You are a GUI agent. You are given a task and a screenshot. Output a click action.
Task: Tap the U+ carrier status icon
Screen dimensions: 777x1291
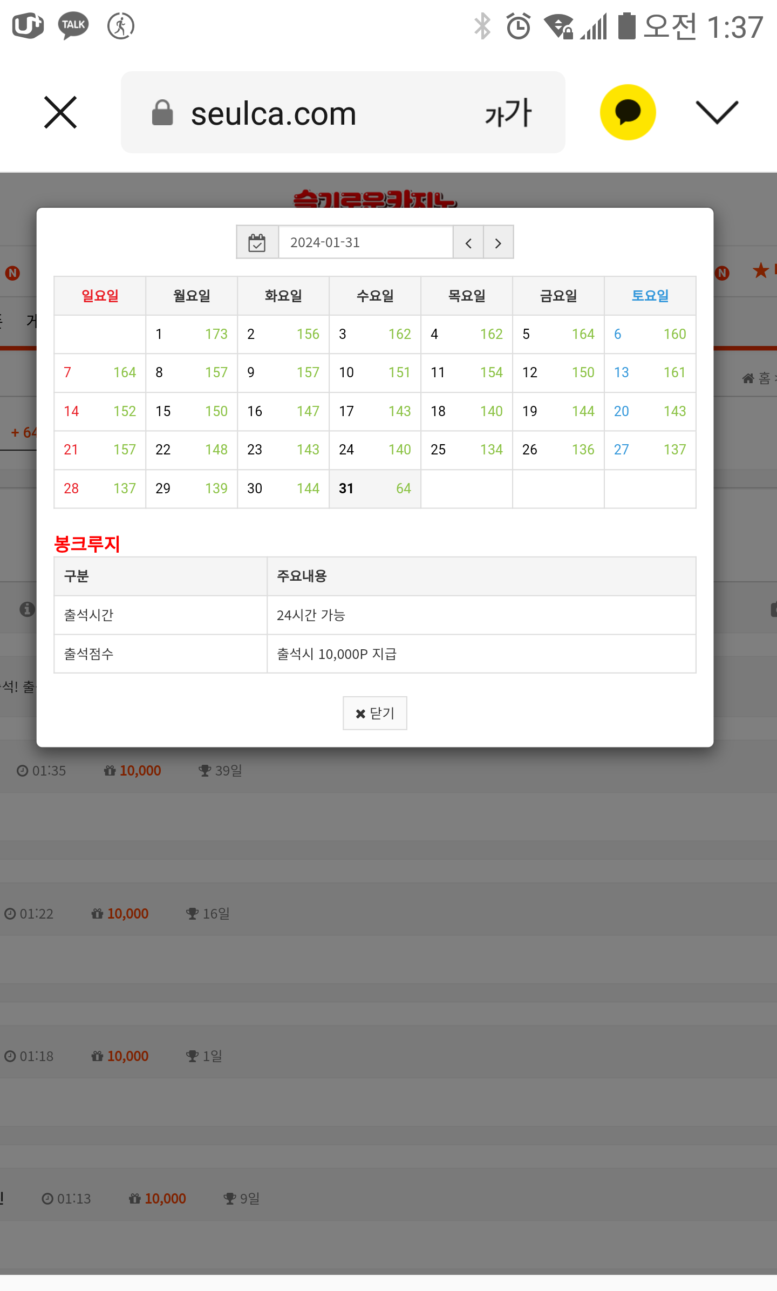tap(28, 25)
